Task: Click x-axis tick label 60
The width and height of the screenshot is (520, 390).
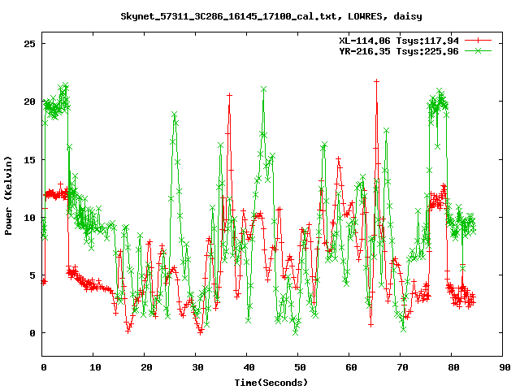Action: [x=352, y=367]
